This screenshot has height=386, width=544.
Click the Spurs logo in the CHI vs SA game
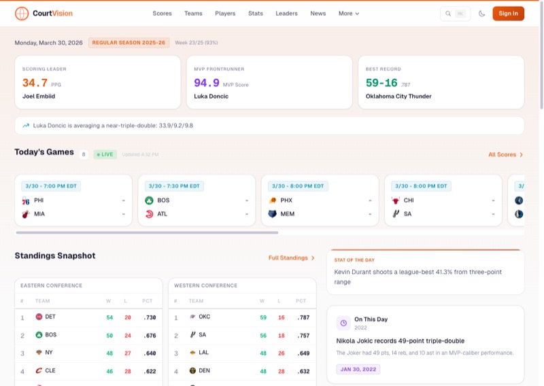396,214
